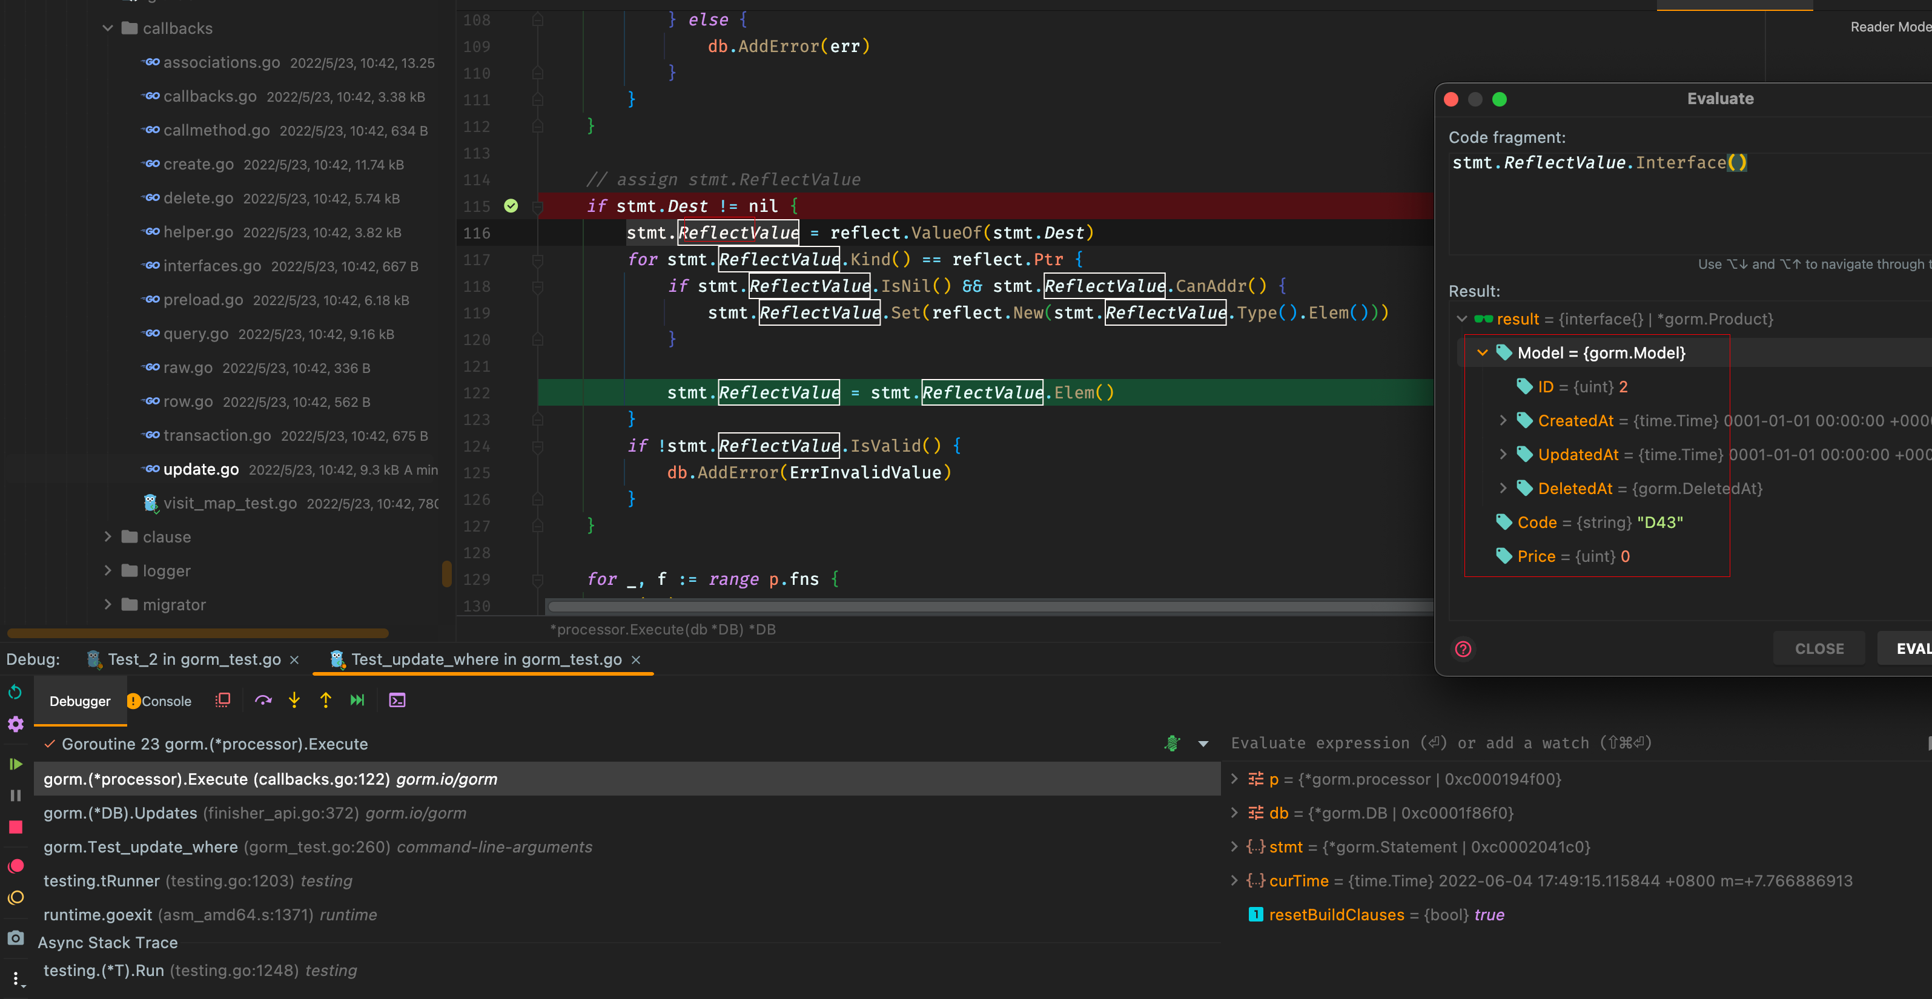Screen dimensions: 1932x999
Task: Expand the CreatedAt field in the results
Action: click(x=1502, y=421)
